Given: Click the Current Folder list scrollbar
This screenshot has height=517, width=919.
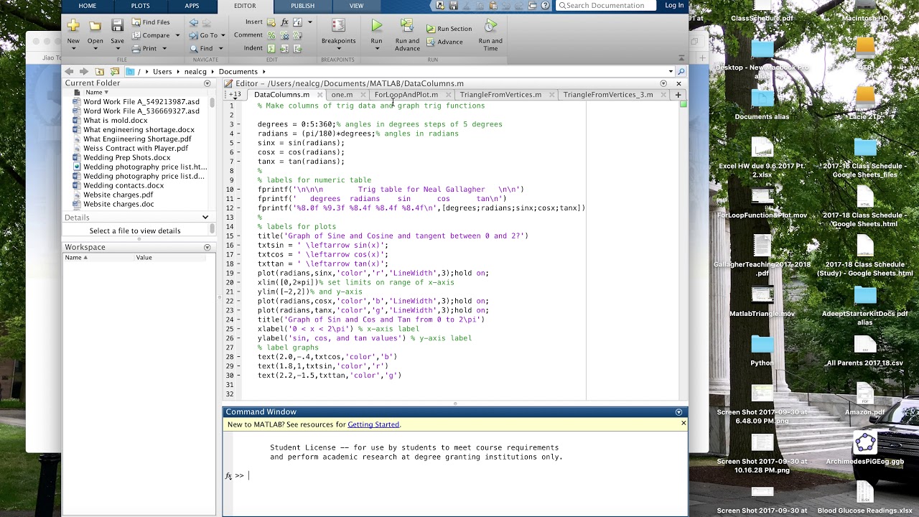Looking at the screenshot, I should coord(213,103).
